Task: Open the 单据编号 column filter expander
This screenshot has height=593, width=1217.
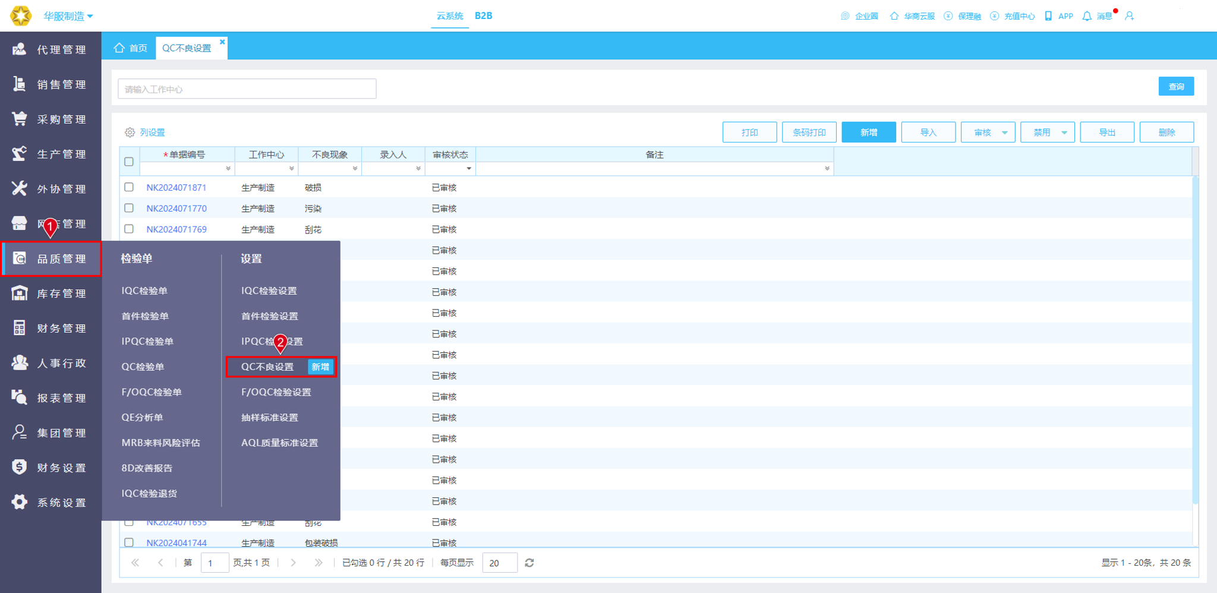Action: click(228, 169)
